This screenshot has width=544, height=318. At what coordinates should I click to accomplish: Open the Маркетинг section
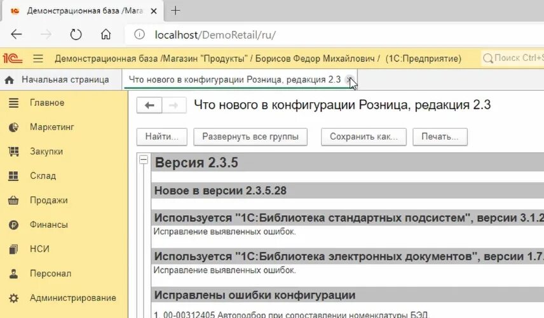52,127
